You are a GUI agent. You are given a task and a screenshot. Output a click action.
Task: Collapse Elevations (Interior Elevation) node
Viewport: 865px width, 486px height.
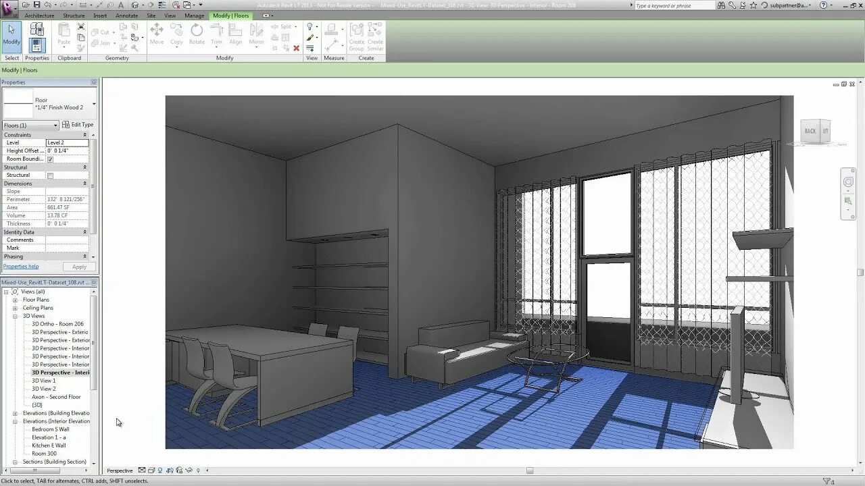[15, 421]
